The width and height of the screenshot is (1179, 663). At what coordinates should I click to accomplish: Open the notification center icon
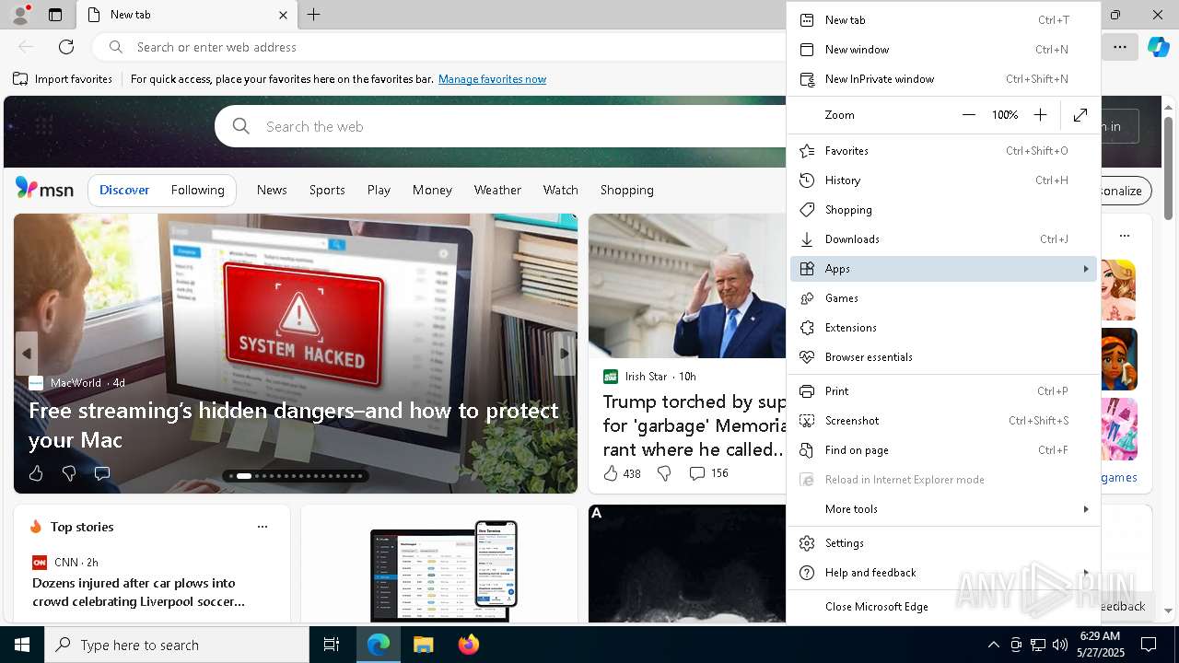click(1149, 645)
